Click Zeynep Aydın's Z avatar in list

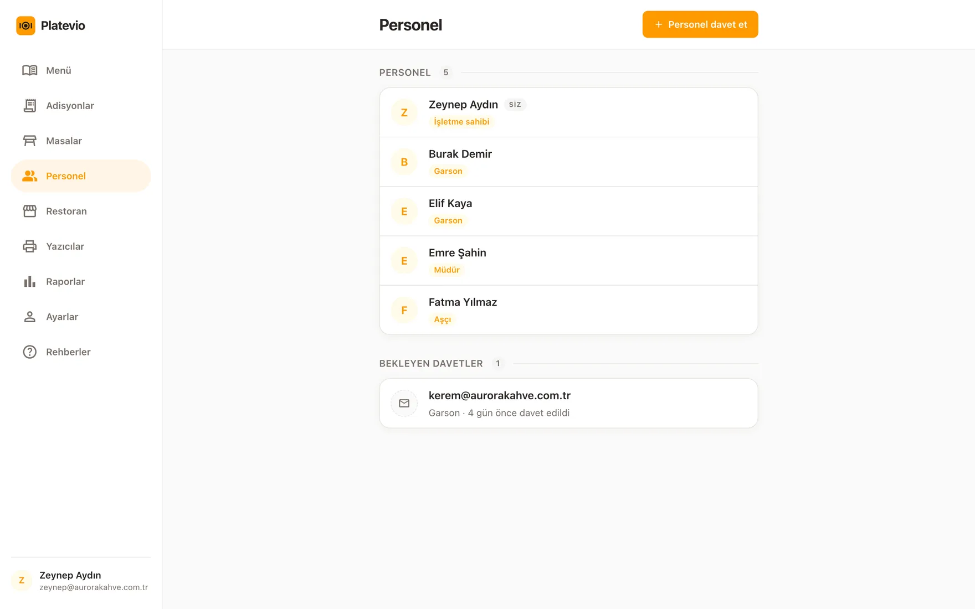click(404, 112)
